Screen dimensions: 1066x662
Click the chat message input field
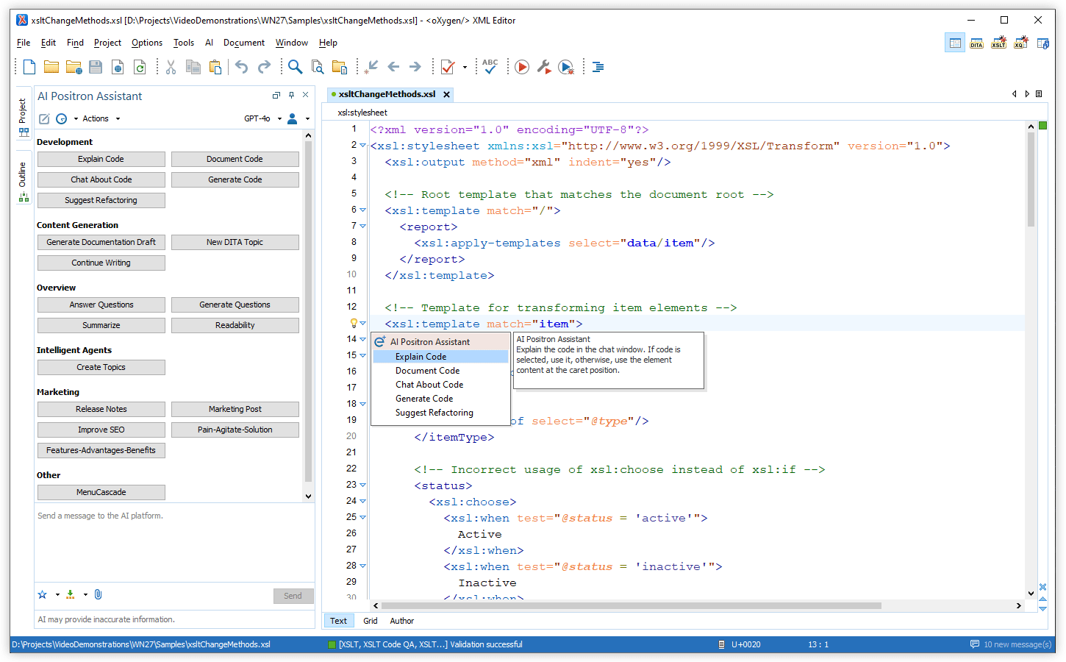coord(174,544)
